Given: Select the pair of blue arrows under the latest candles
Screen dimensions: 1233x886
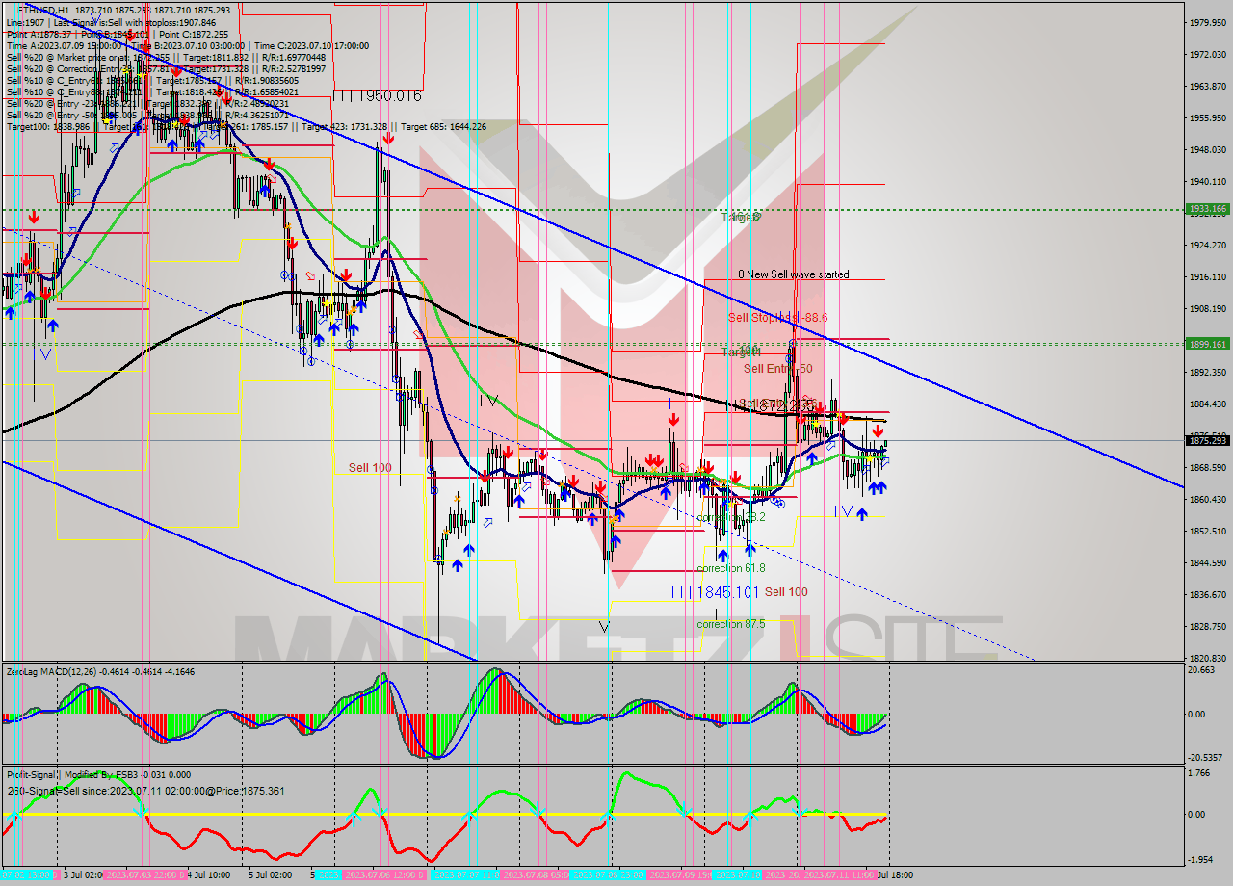Looking at the screenshot, I should [x=877, y=488].
